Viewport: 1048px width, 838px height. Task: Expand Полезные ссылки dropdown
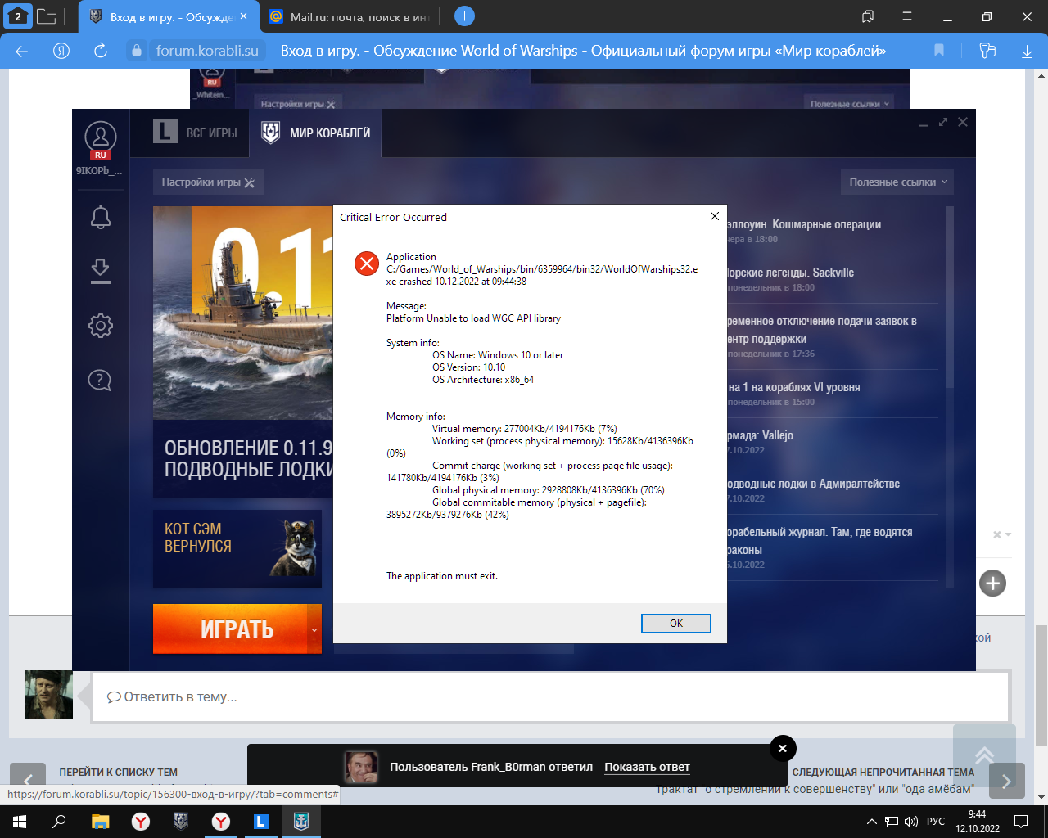pyautogui.click(x=898, y=182)
